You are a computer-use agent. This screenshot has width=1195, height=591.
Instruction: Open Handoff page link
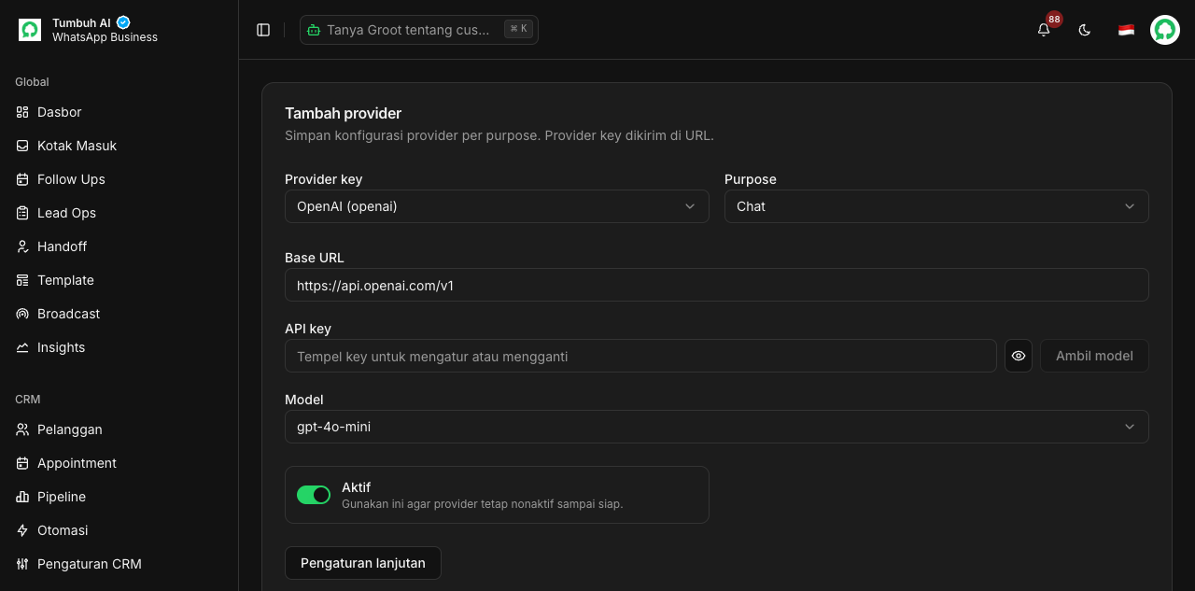[119, 246]
